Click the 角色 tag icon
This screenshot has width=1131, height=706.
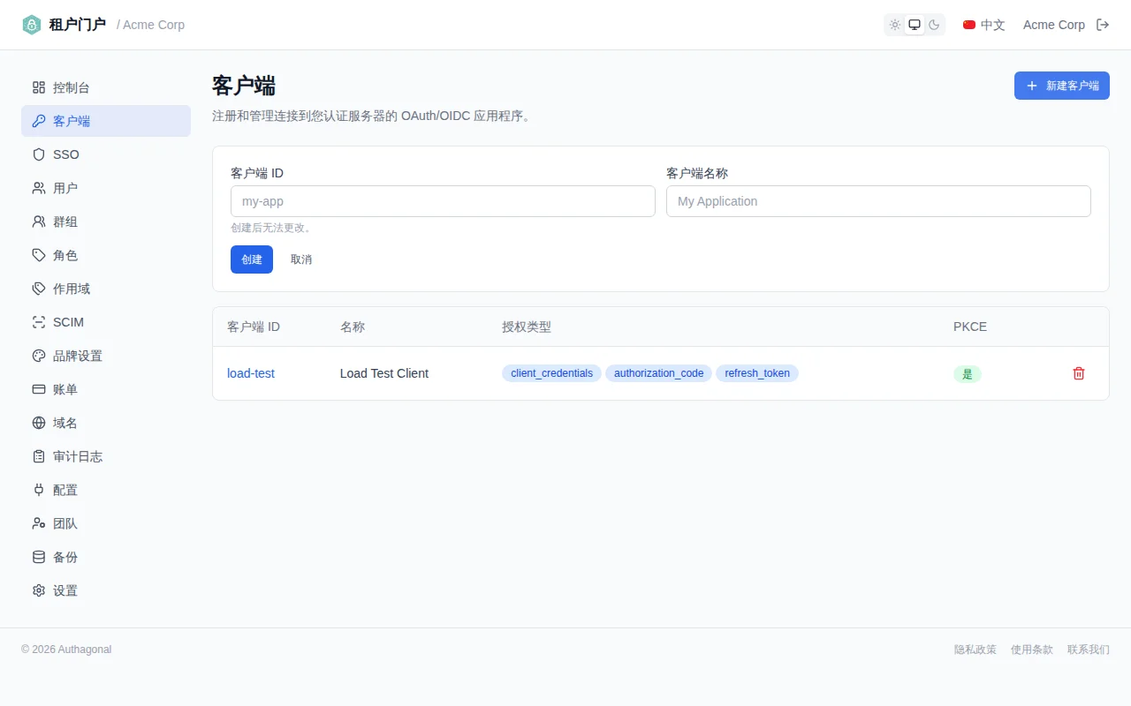[x=39, y=255]
